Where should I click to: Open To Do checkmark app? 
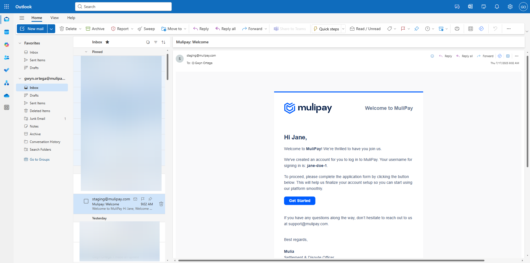pyautogui.click(x=7, y=70)
